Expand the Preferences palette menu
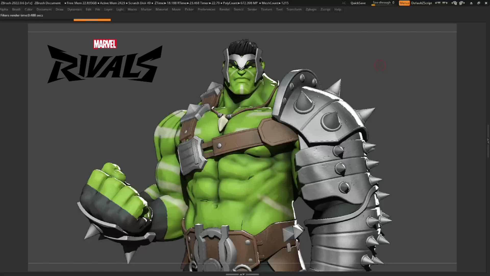Image resolution: width=490 pixels, height=276 pixels. [x=206, y=9]
